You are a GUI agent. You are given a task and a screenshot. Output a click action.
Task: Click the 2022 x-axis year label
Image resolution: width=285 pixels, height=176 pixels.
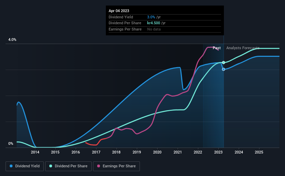pos(198,152)
